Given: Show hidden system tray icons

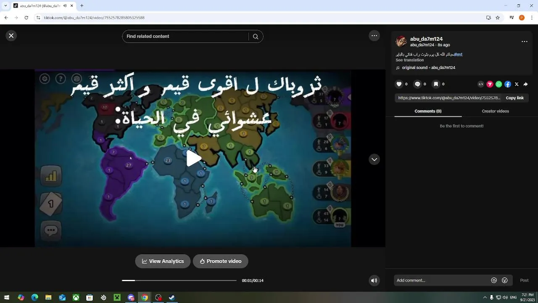Looking at the screenshot, I should click(x=485, y=298).
